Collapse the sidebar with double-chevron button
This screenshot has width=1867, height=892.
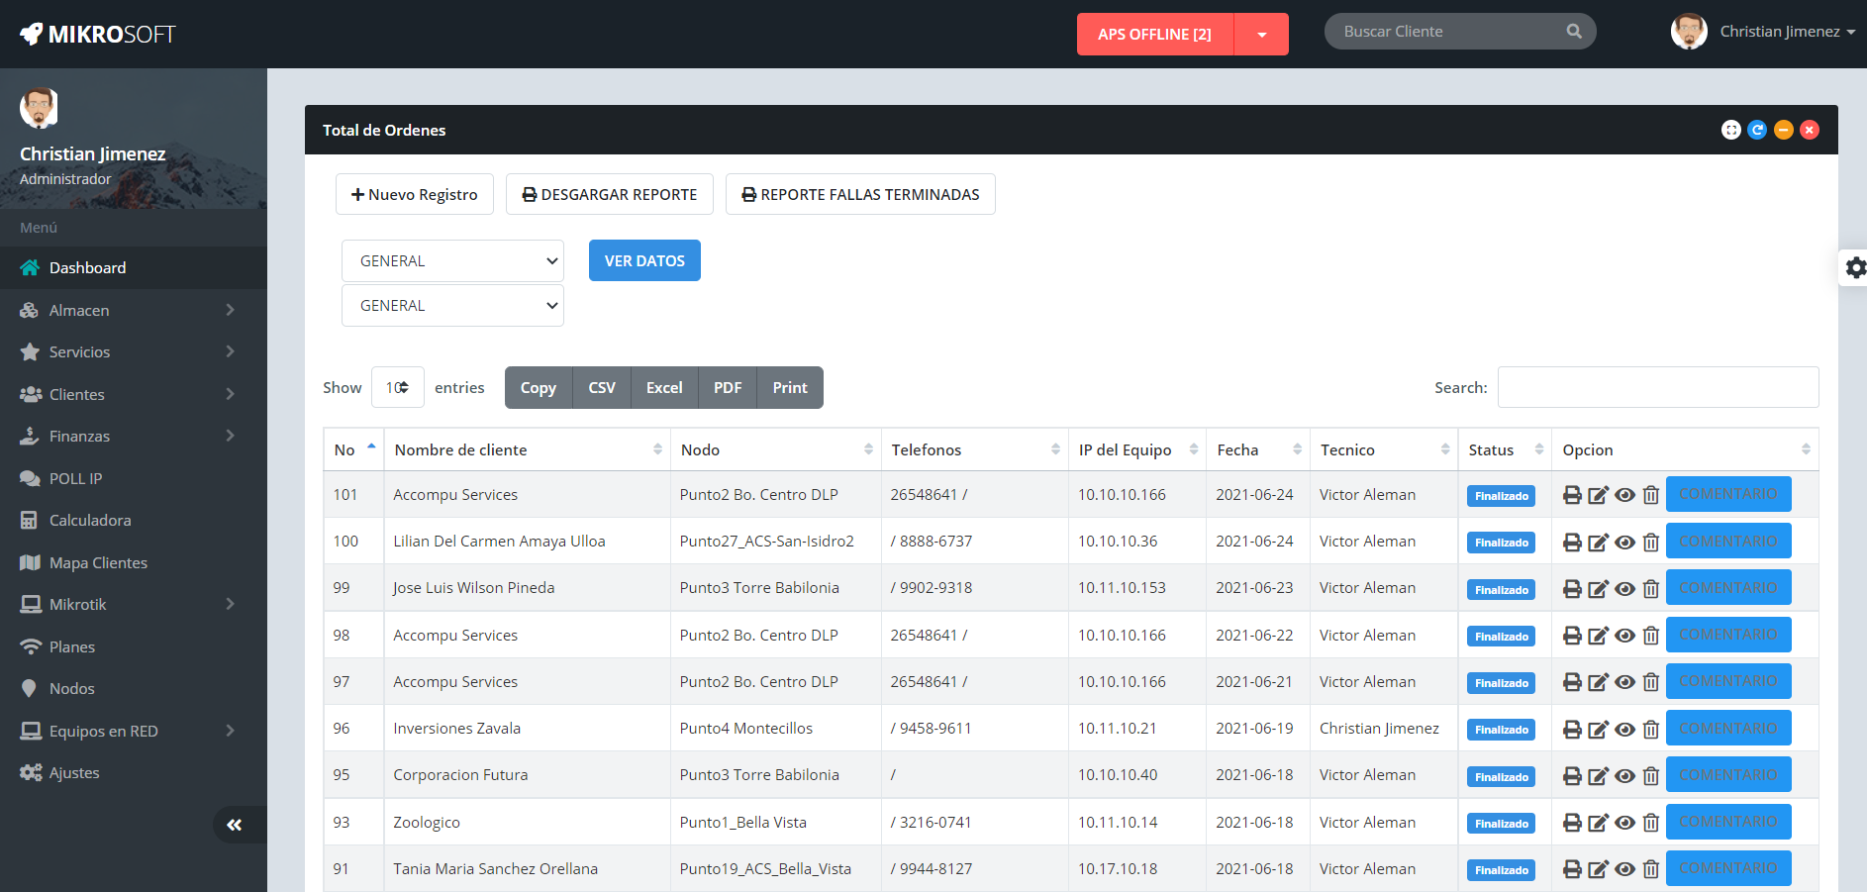235,825
